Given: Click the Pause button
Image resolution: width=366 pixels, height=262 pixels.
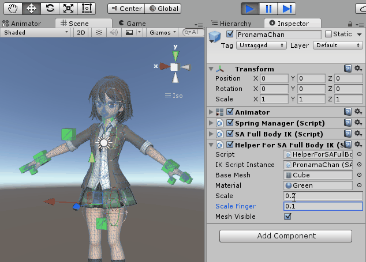Looking at the screenshot, I should point(268,9).
